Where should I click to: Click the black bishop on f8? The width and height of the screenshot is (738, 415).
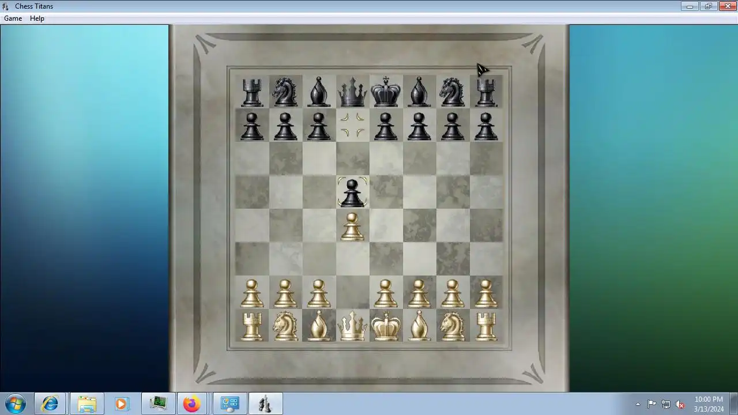tap(419, 92)
